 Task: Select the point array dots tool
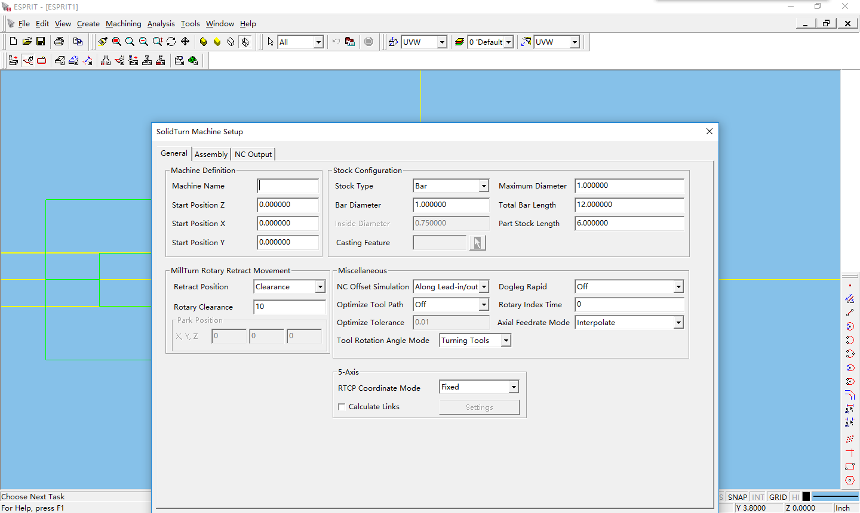tap(850, 439)
